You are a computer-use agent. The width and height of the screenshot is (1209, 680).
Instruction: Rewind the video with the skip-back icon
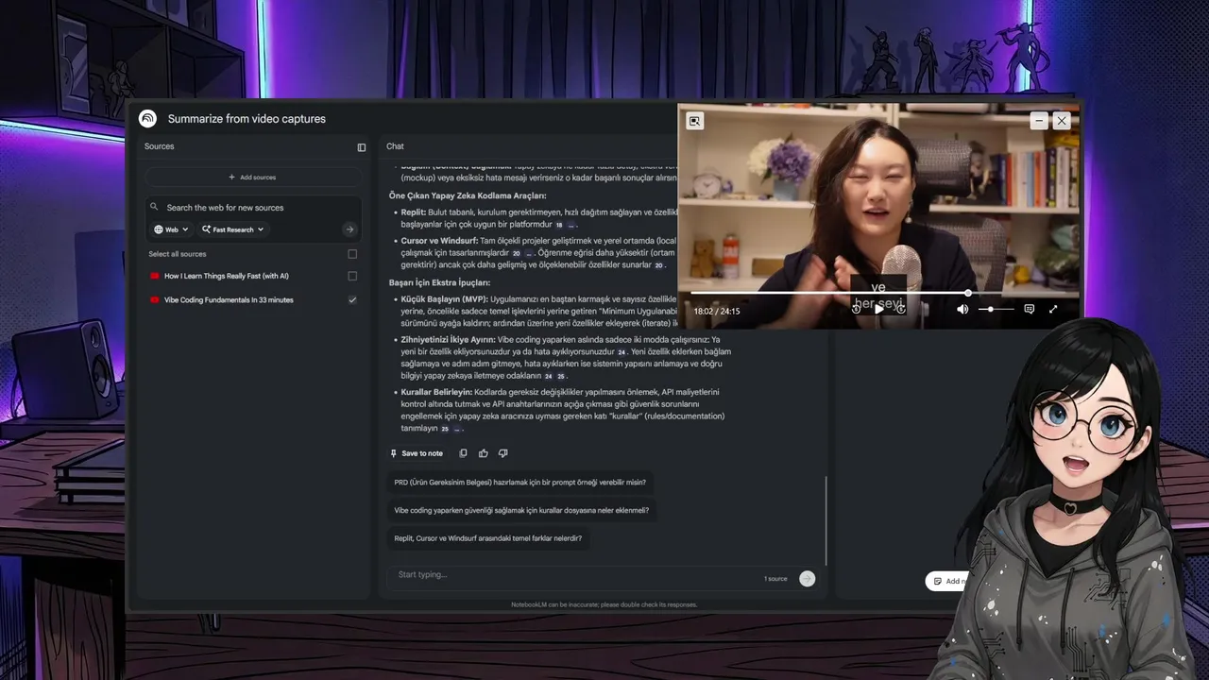point(857,309)
